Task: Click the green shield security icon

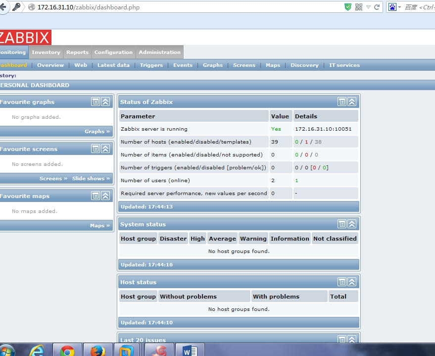Action: point(347,7)
